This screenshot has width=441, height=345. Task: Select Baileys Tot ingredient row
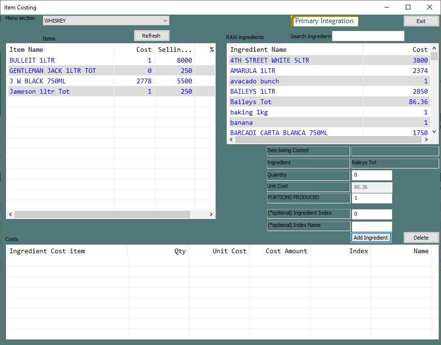(x=329, y=102)
